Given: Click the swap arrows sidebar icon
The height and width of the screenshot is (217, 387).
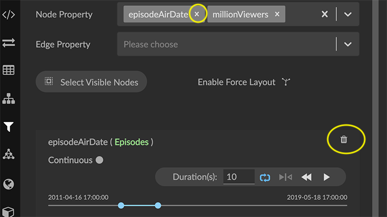Looking at the screenshot, I should coord(9,42).
